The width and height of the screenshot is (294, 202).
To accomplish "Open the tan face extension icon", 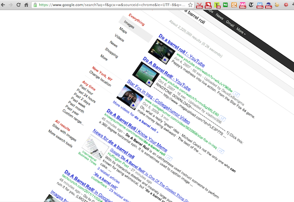I will pyautogui.click(x=277, y=5).
